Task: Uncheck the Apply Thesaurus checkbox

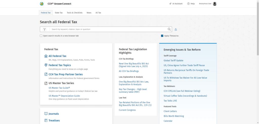Action: 162,36
